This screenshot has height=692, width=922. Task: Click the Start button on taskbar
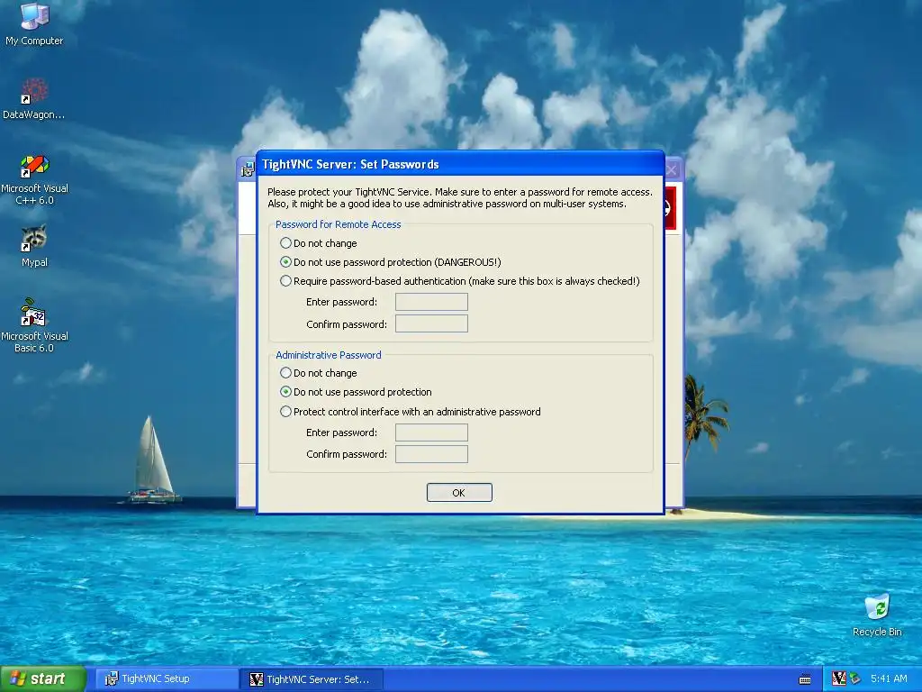point(42,678)
